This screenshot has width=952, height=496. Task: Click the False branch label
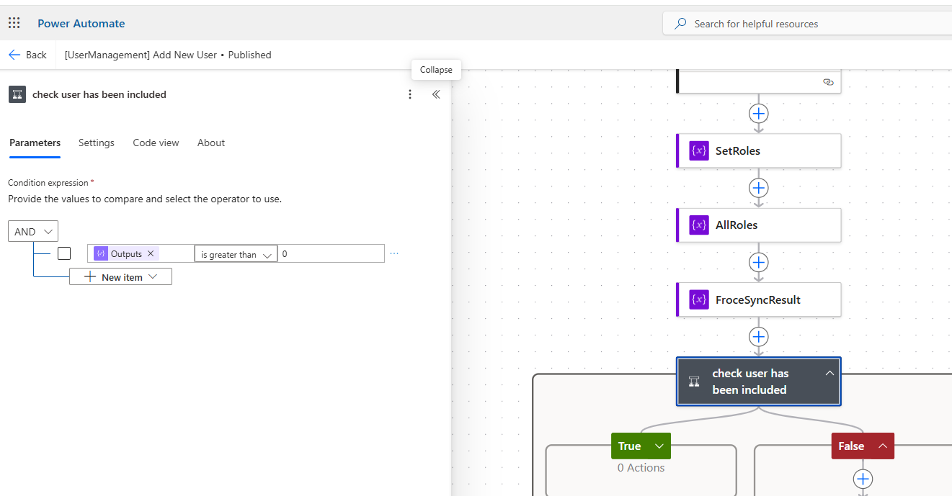pyautogui.click(x=851, y=446)
